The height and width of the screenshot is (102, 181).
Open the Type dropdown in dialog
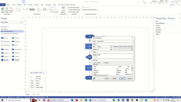tap(111, 46)
